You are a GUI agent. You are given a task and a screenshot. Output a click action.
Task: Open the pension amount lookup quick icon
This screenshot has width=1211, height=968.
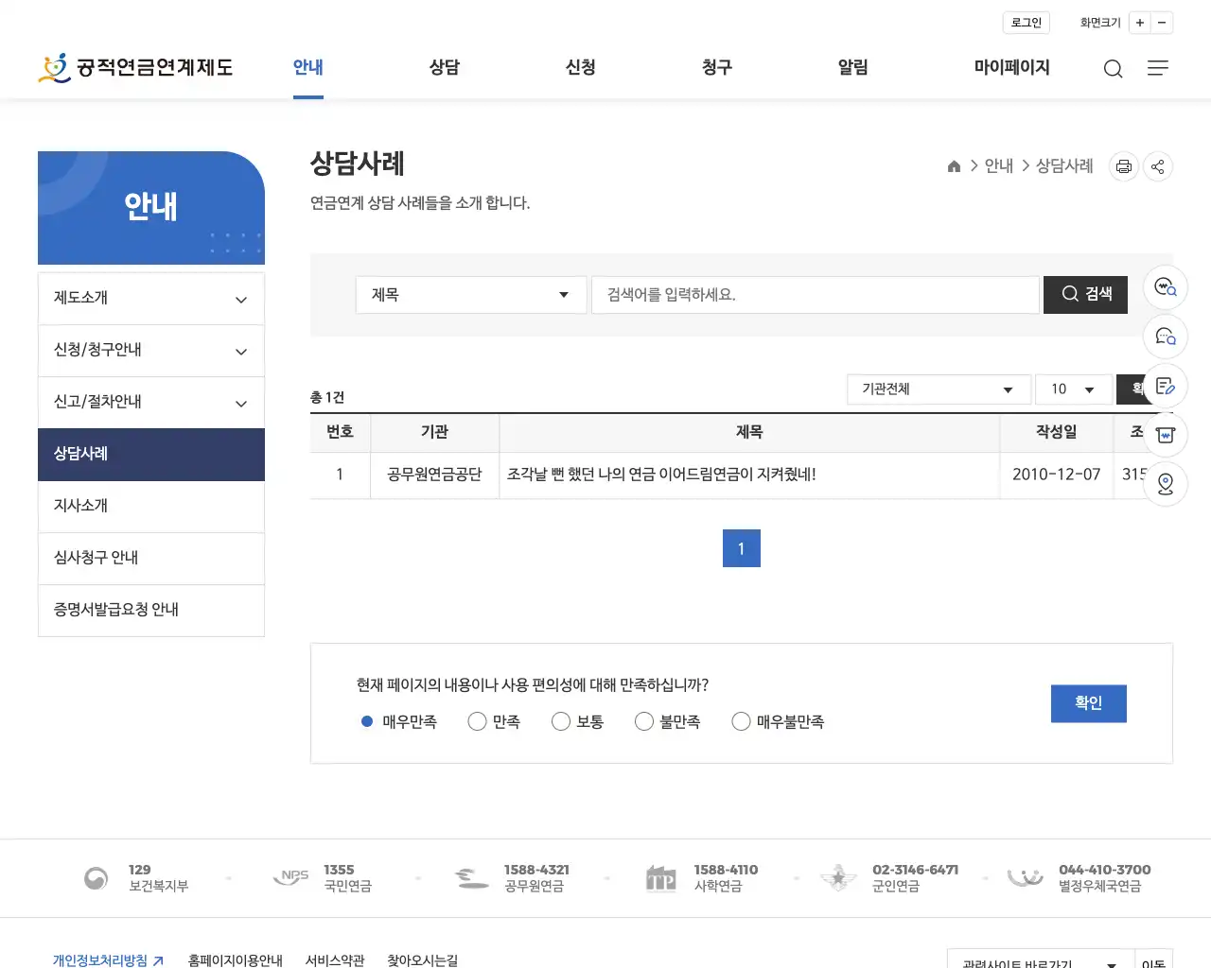click(x=1165, y=287)
